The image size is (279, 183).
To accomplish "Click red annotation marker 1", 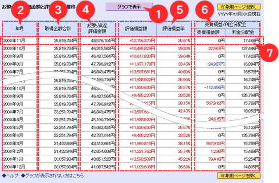I will [158, 14].
